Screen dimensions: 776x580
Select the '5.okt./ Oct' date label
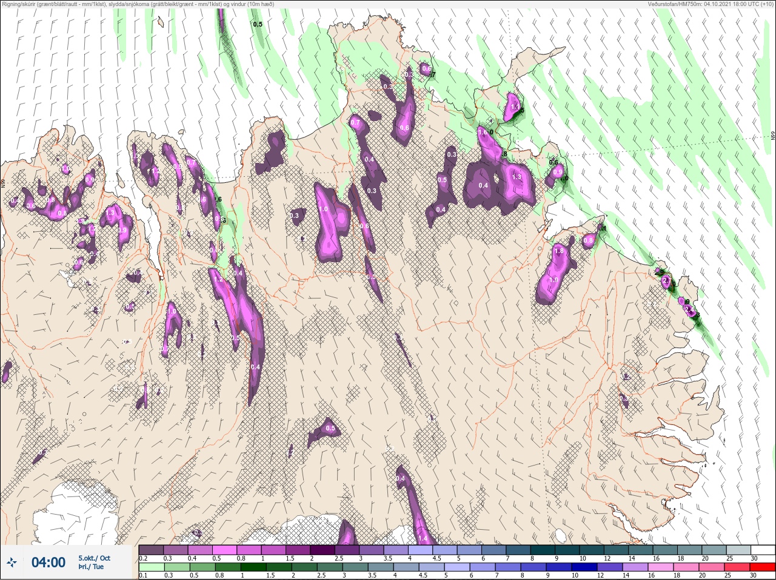click(94, 558)
